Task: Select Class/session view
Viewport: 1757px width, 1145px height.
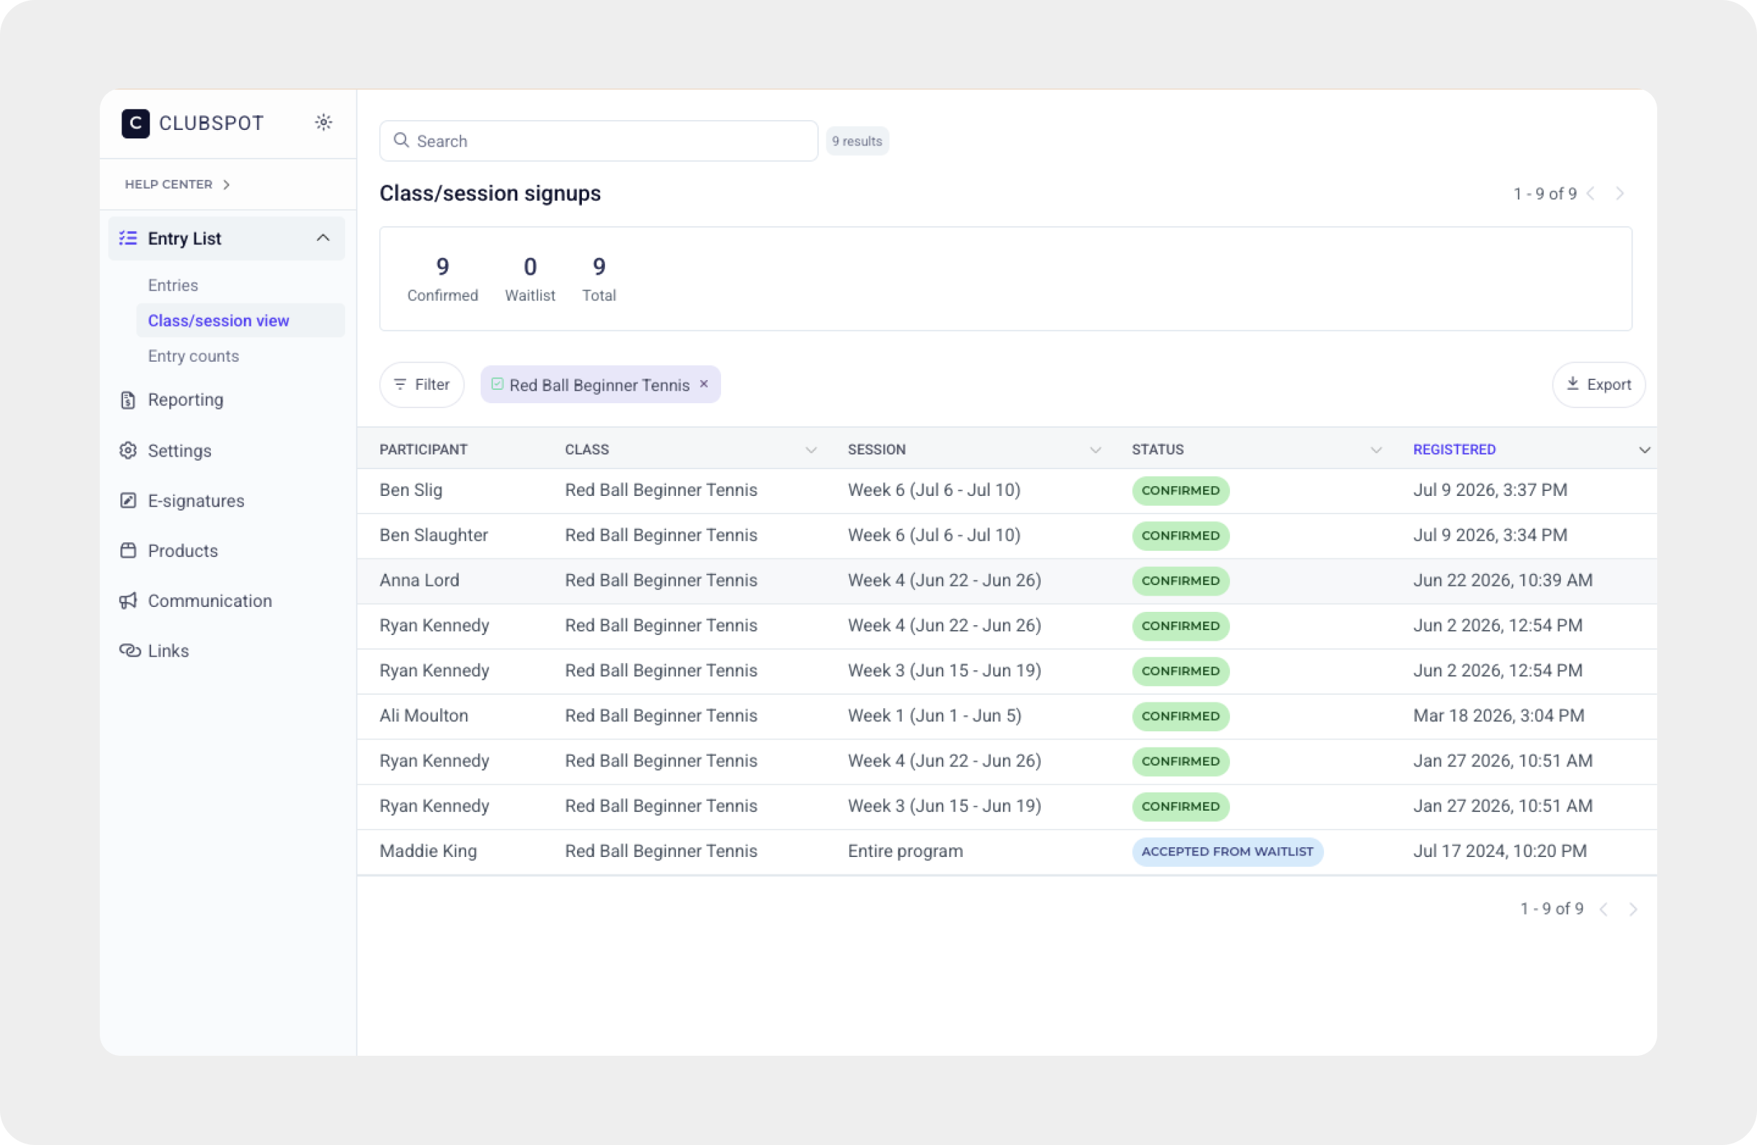Action: pos(240,320)
